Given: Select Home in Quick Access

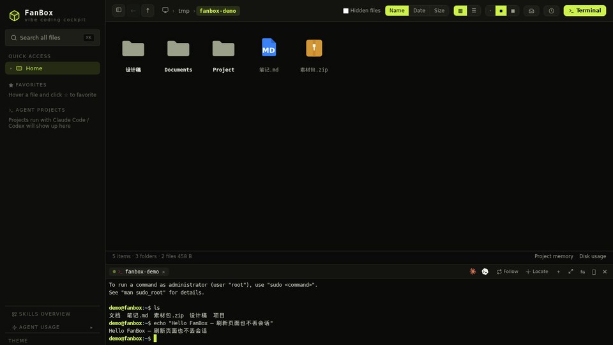Looking at the screenshot, I should coord(52,68).
